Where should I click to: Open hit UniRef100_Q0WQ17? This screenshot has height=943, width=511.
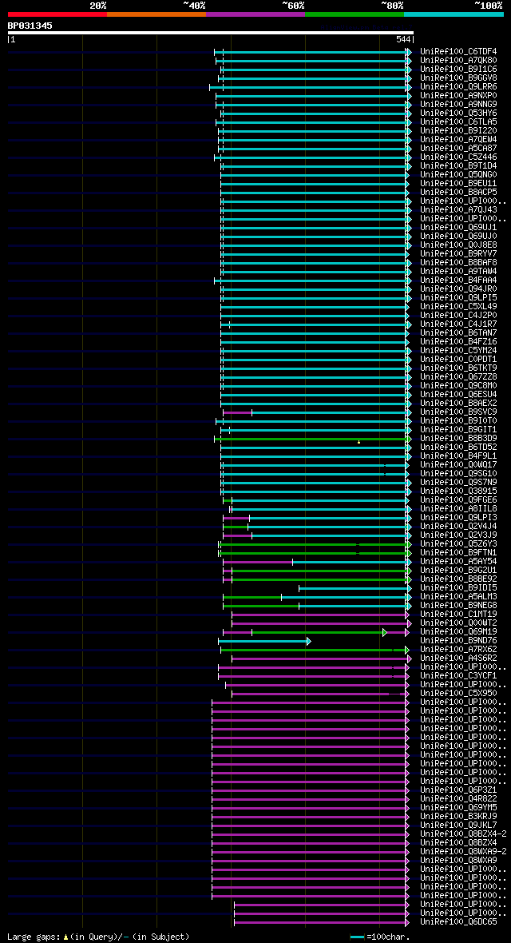point(458,465)
